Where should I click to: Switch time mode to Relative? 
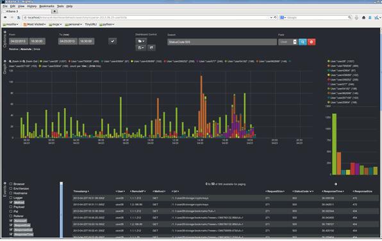click(x=13, y=49)
